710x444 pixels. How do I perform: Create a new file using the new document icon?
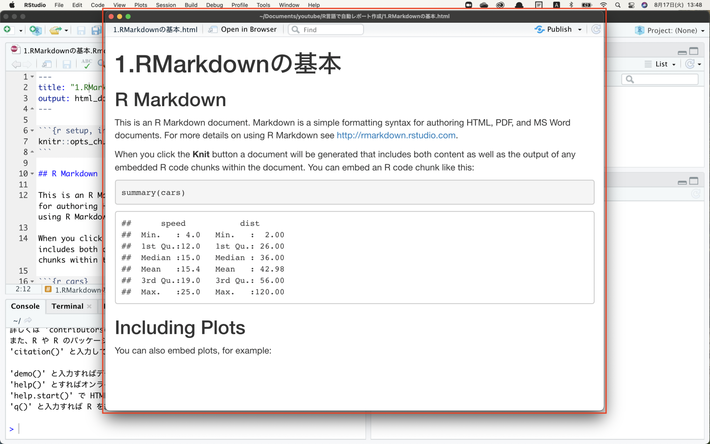8,30
